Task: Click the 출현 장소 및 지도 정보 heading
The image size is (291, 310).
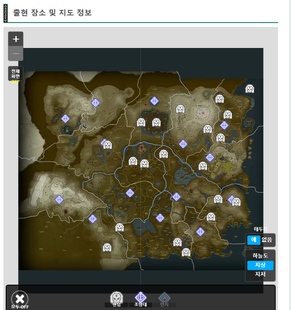Action: click(52, 13)
